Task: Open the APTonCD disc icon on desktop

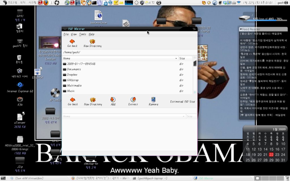Action: click(x=55, y=93)
